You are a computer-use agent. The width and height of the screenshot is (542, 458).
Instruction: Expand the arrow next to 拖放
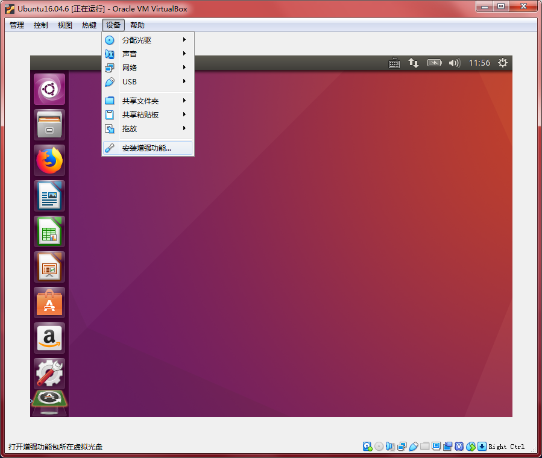point(184,128)
